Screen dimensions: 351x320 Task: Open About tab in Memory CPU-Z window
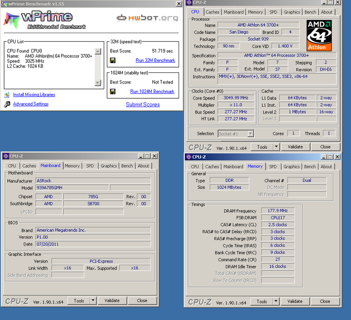pyautogui.click(x=326, y=167)
